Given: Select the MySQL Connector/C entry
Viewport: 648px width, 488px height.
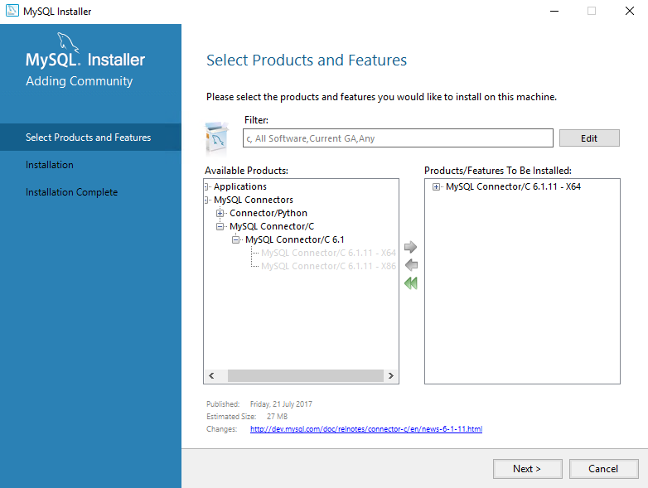Looking at the screenshot, I should pos(272,226).
